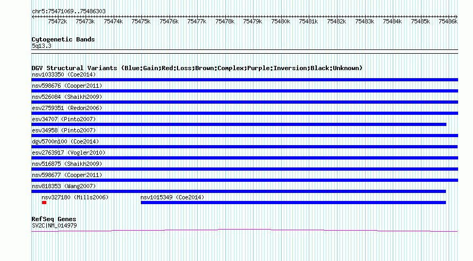Click the DGV Structural Variants track title

point(197,68)
